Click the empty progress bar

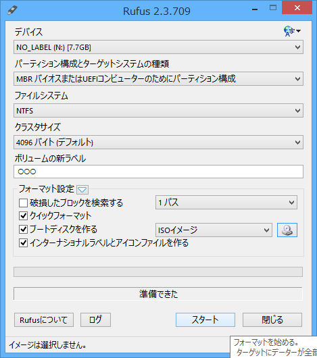pyautogui.click(x=158, y=272)
